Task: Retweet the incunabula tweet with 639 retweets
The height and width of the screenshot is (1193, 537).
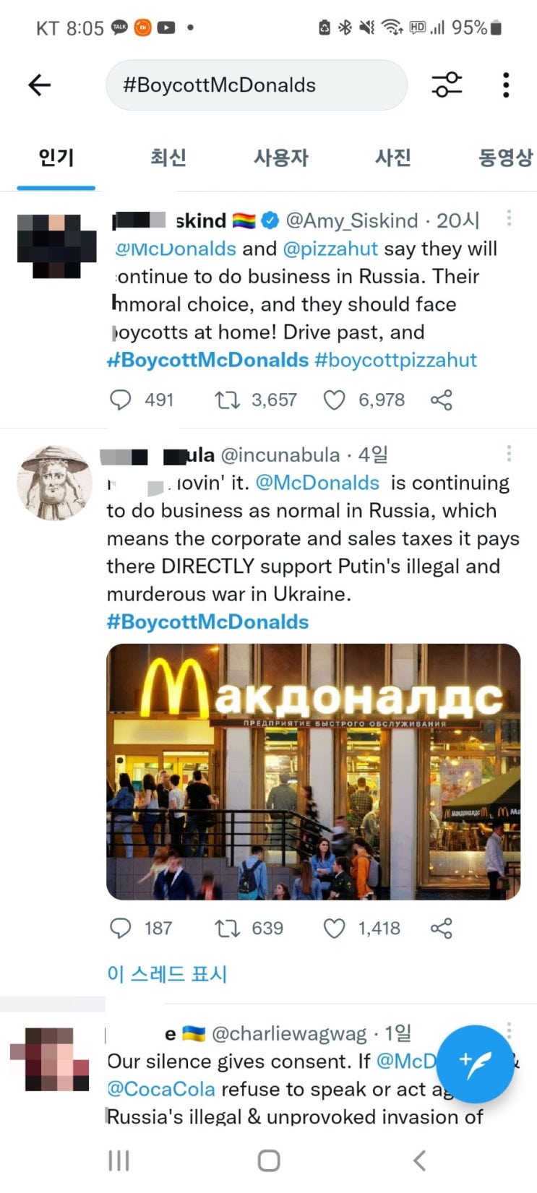Action: [x=228, y=928]
